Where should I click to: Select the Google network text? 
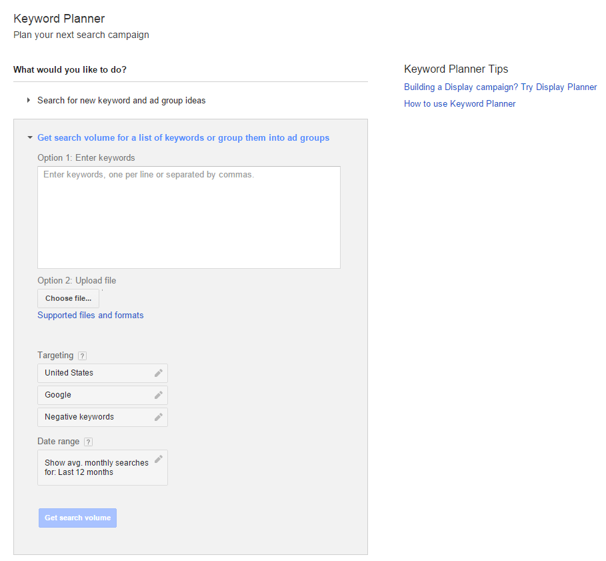point(58,395)
